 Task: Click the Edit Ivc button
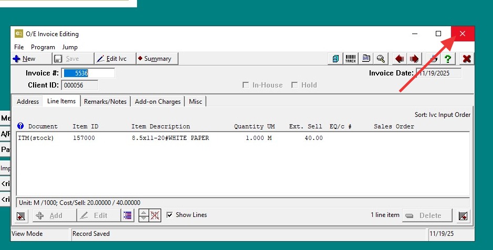pyautogui.click(x=116, y=59)
